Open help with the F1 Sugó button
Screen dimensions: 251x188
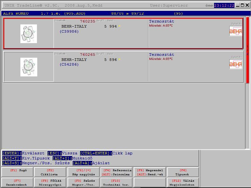coord(17,172)
